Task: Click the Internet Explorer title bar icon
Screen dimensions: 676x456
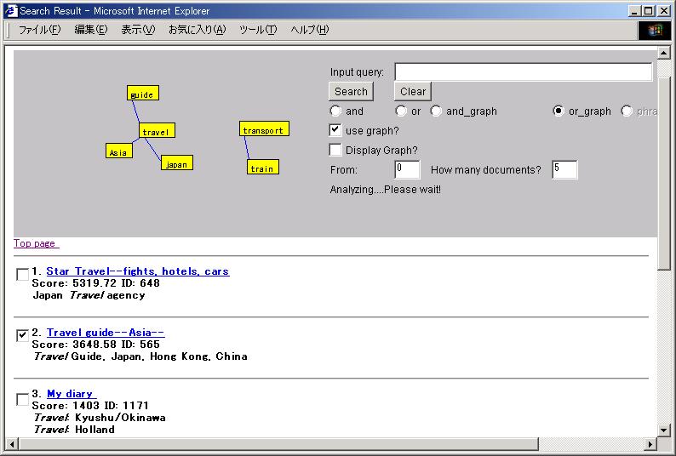Action: click(x=11, y=11)
